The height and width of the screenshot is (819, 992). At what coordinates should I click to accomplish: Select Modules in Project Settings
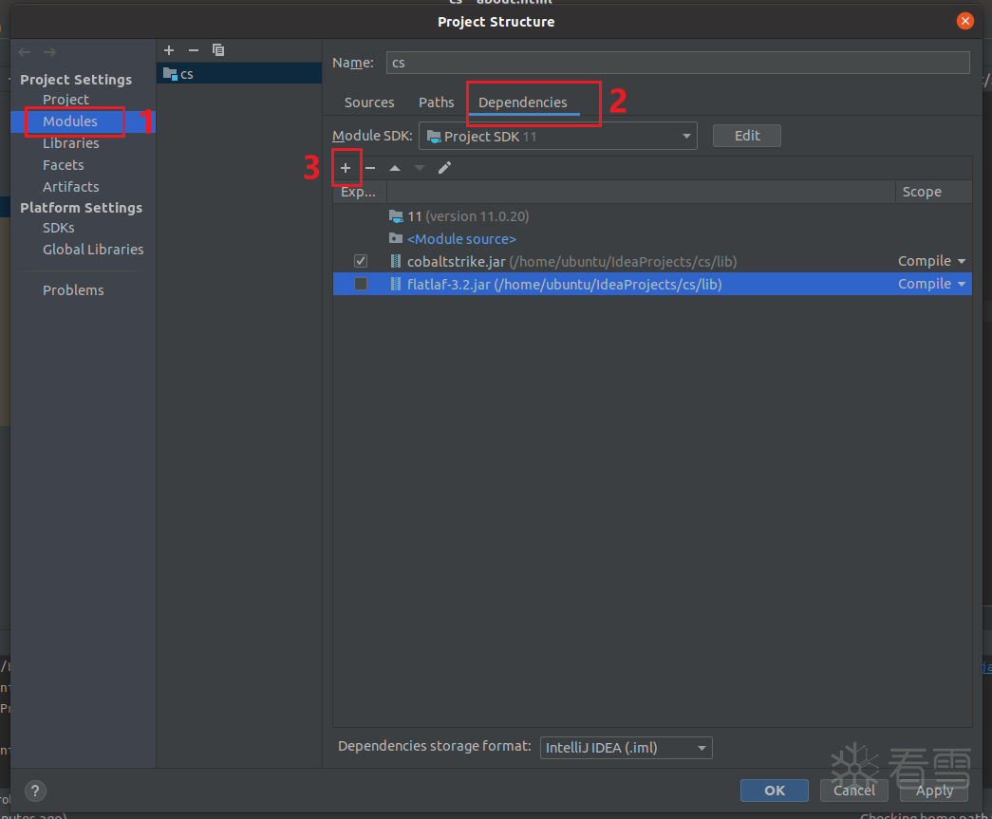click(70, 121)
